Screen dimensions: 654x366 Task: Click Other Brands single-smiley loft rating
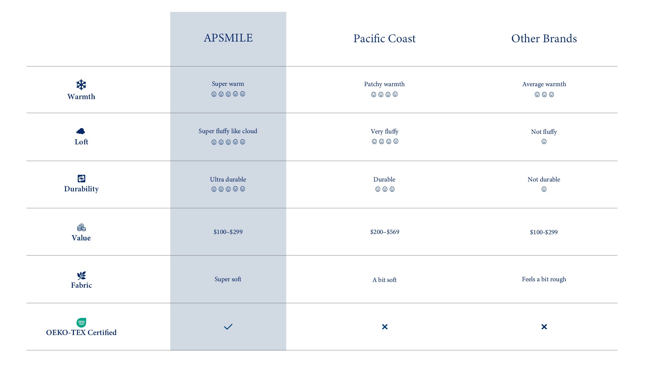tap(544, 142)
